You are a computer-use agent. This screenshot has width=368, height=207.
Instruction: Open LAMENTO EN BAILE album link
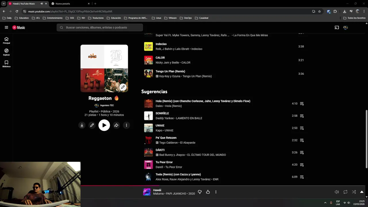[x=189, y=118]
